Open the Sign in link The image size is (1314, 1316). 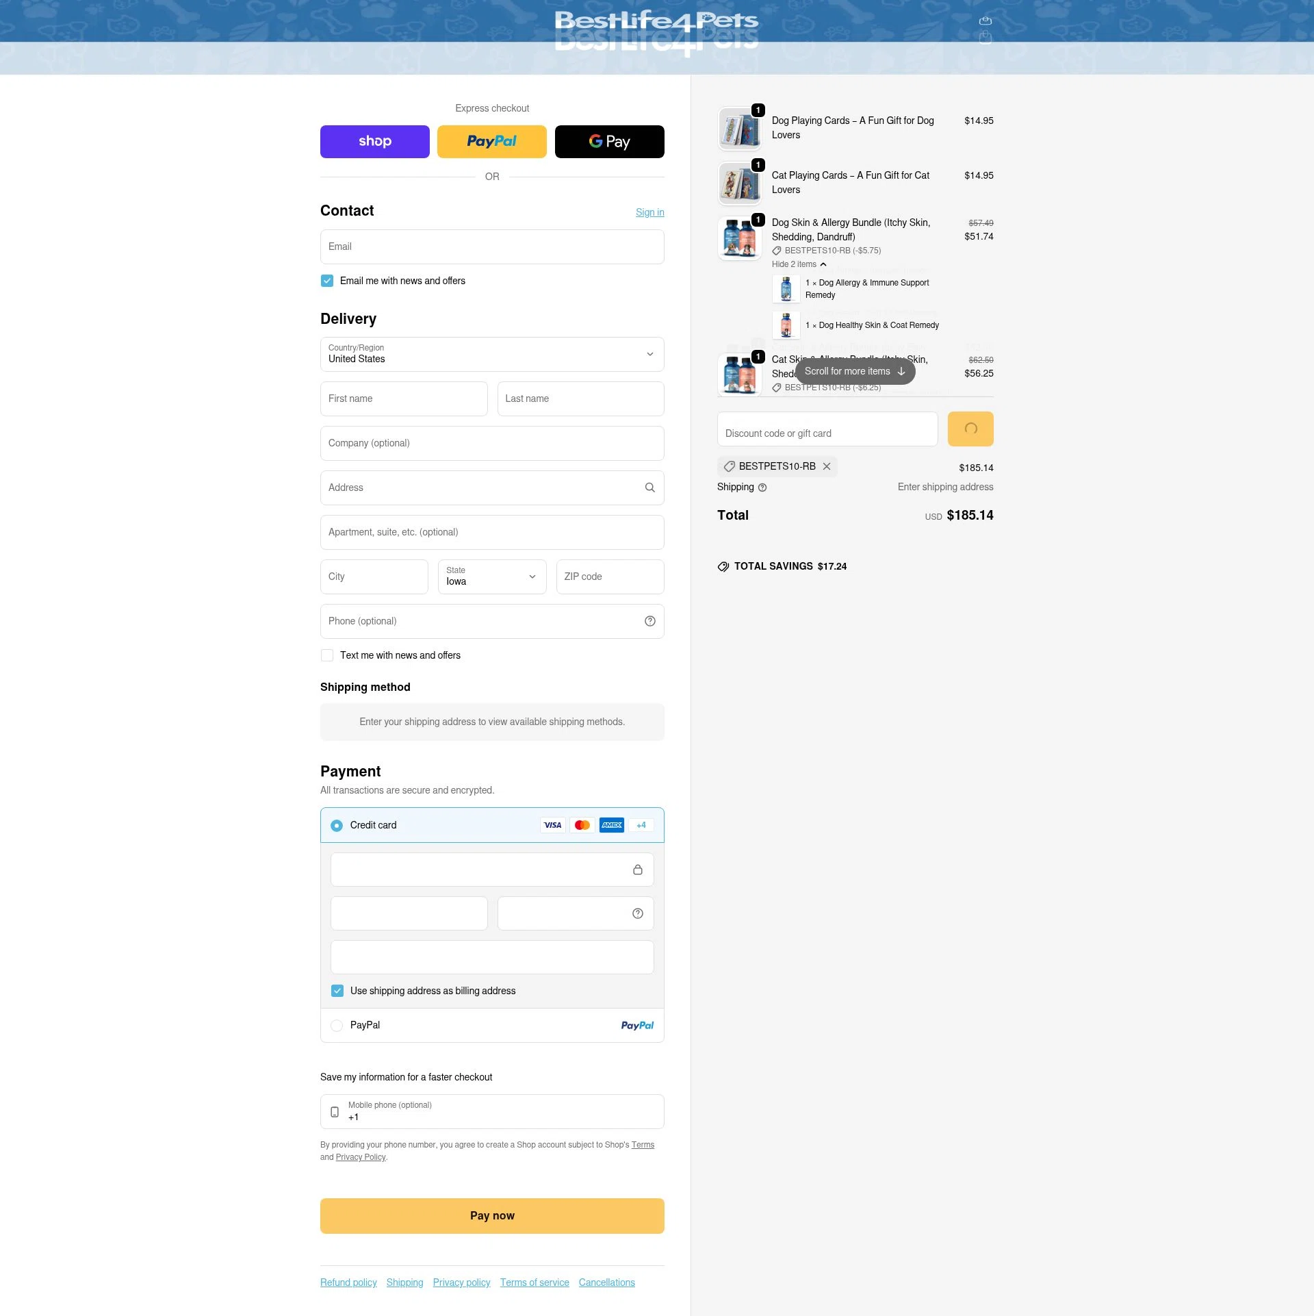click(x=649, y=212)
